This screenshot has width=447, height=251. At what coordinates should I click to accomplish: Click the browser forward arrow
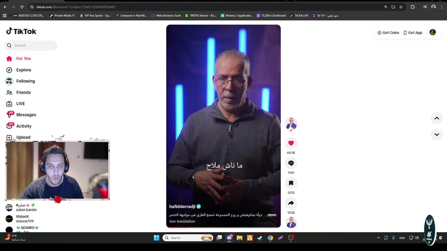13,7
